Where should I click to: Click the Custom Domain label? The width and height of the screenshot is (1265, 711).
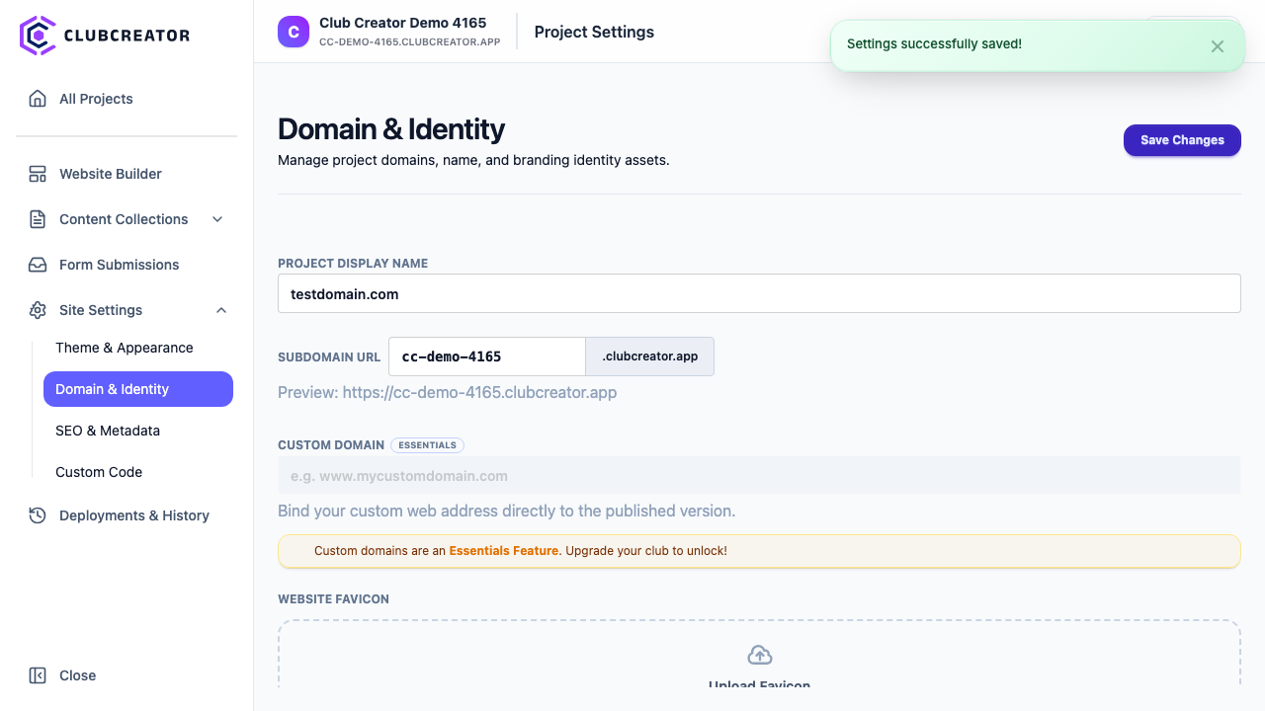330,445
